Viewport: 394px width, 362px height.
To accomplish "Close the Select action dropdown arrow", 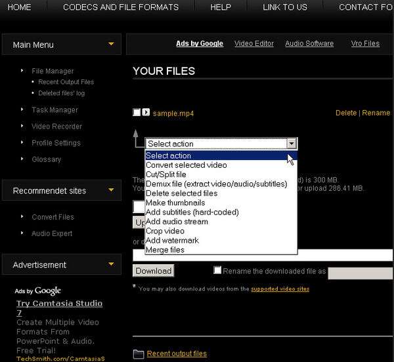I will tap(292, 144).
